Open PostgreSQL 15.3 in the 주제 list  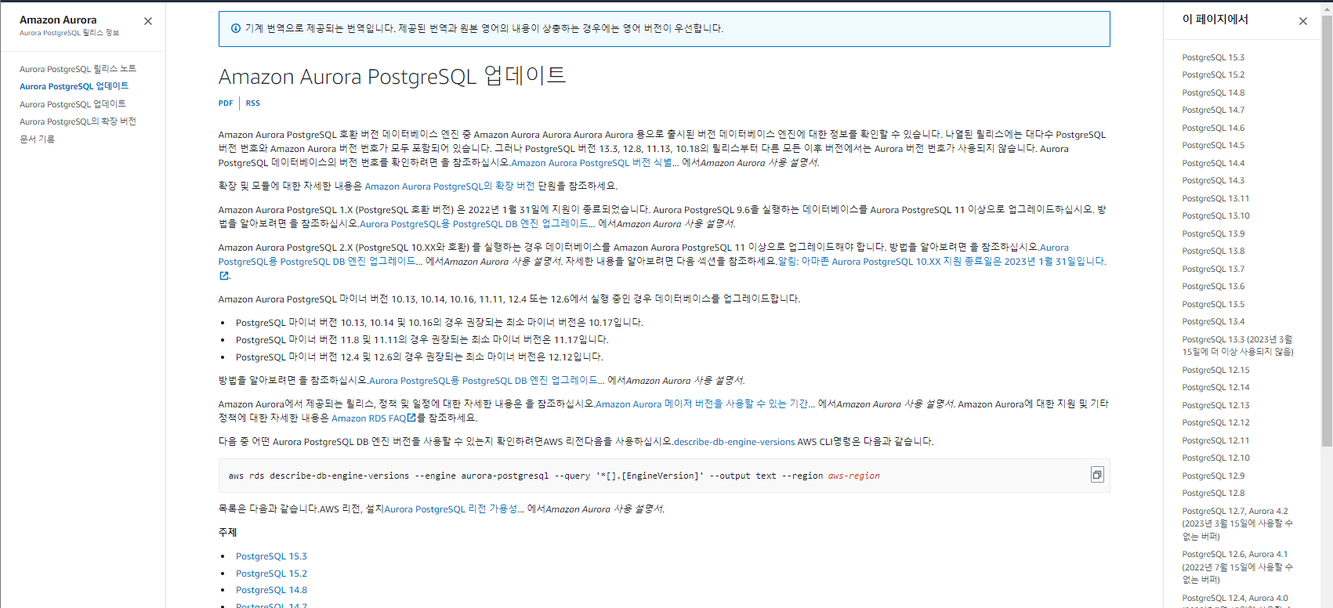271,556
